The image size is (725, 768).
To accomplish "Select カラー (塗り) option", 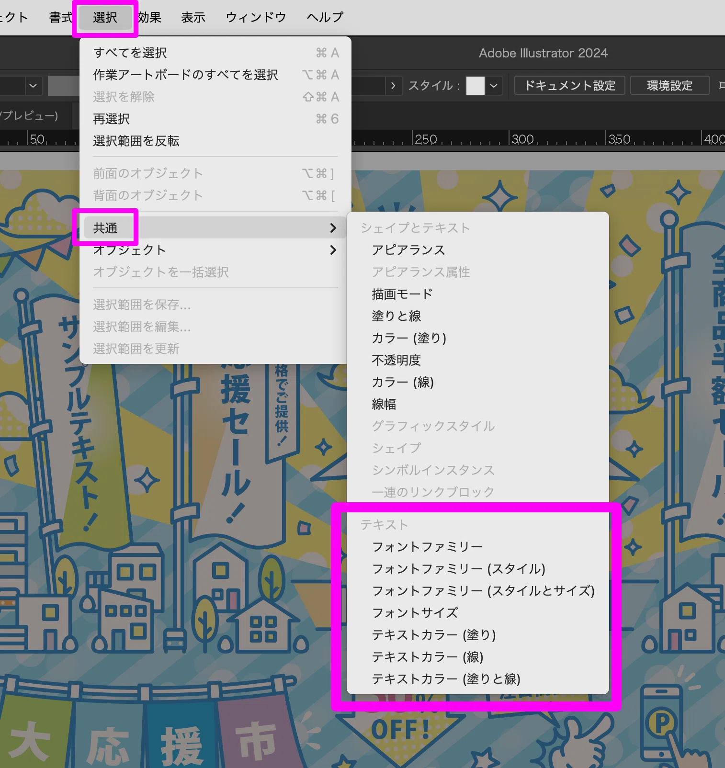I will 478,338.
